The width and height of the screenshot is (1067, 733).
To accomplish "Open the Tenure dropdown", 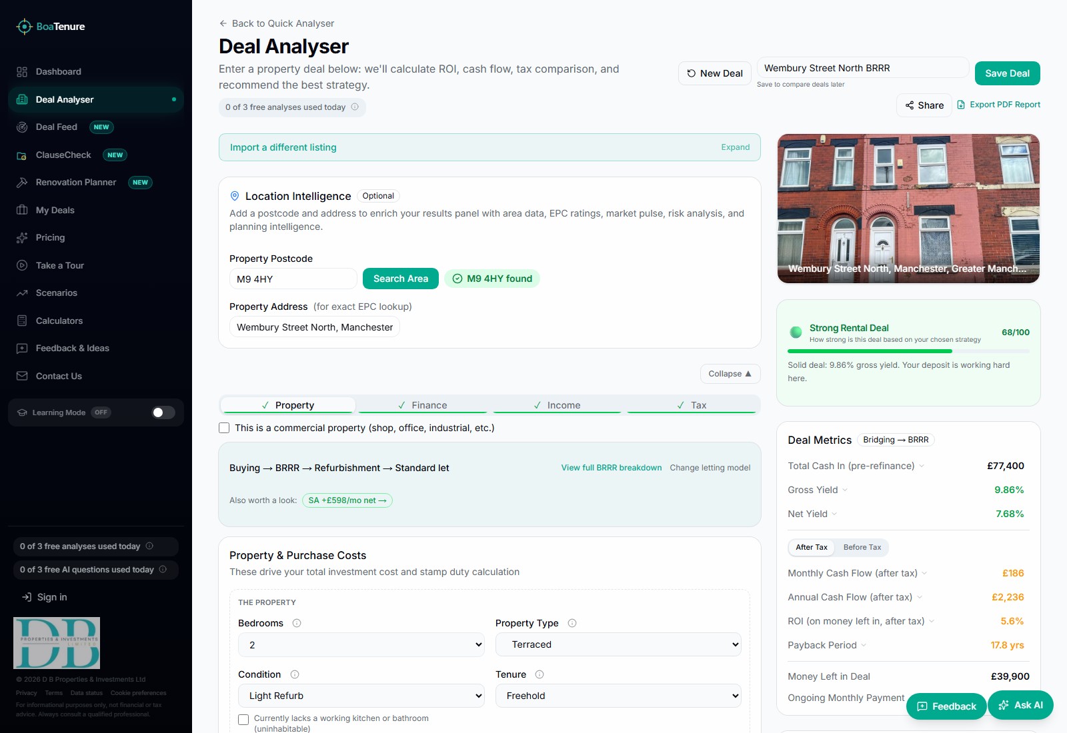I will [618, 696].
